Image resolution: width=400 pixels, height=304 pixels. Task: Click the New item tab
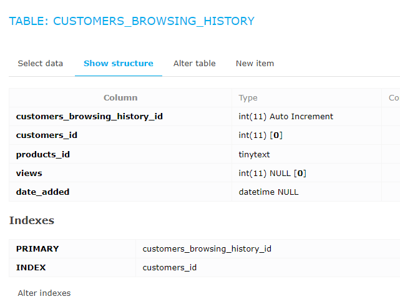(255, 63)
